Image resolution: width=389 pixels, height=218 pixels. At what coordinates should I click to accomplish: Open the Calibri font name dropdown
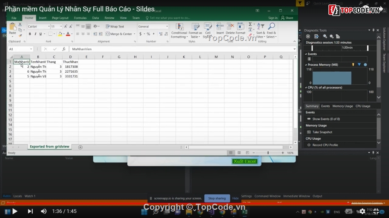click(x=49, y=27)
